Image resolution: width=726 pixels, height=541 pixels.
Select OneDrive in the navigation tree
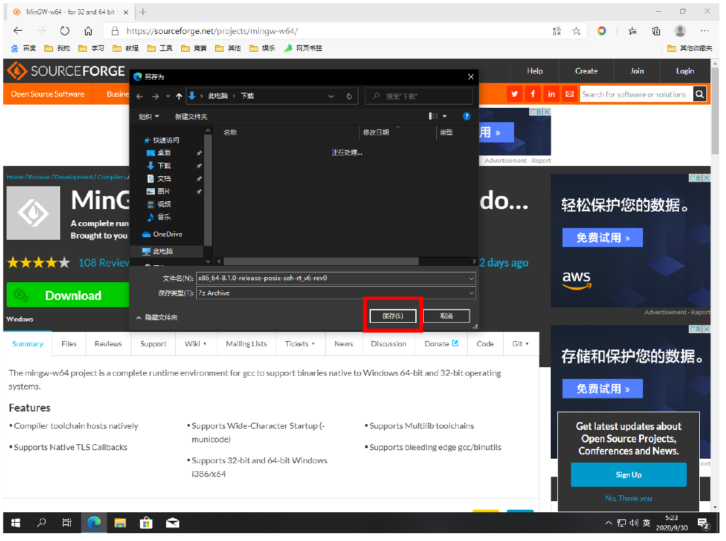(167, 234)
